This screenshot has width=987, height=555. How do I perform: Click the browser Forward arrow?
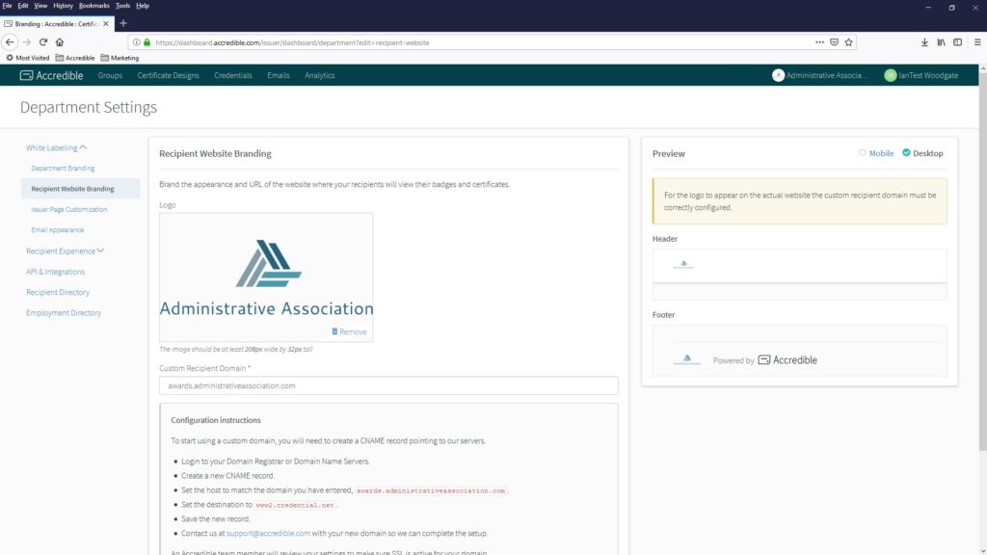point(26,42)
